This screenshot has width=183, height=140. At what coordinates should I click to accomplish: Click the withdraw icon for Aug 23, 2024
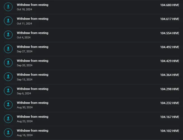[x=8, y=119]
